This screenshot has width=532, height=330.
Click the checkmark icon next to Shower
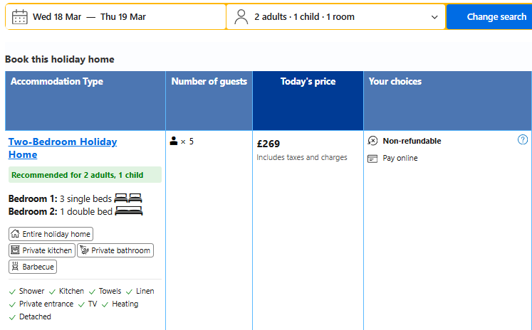[x=13, y=292]
